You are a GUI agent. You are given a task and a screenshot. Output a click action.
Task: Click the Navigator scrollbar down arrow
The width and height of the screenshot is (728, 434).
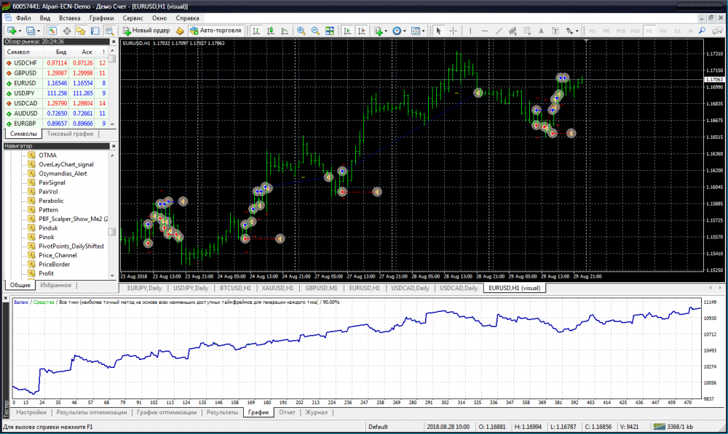(112, 276)
